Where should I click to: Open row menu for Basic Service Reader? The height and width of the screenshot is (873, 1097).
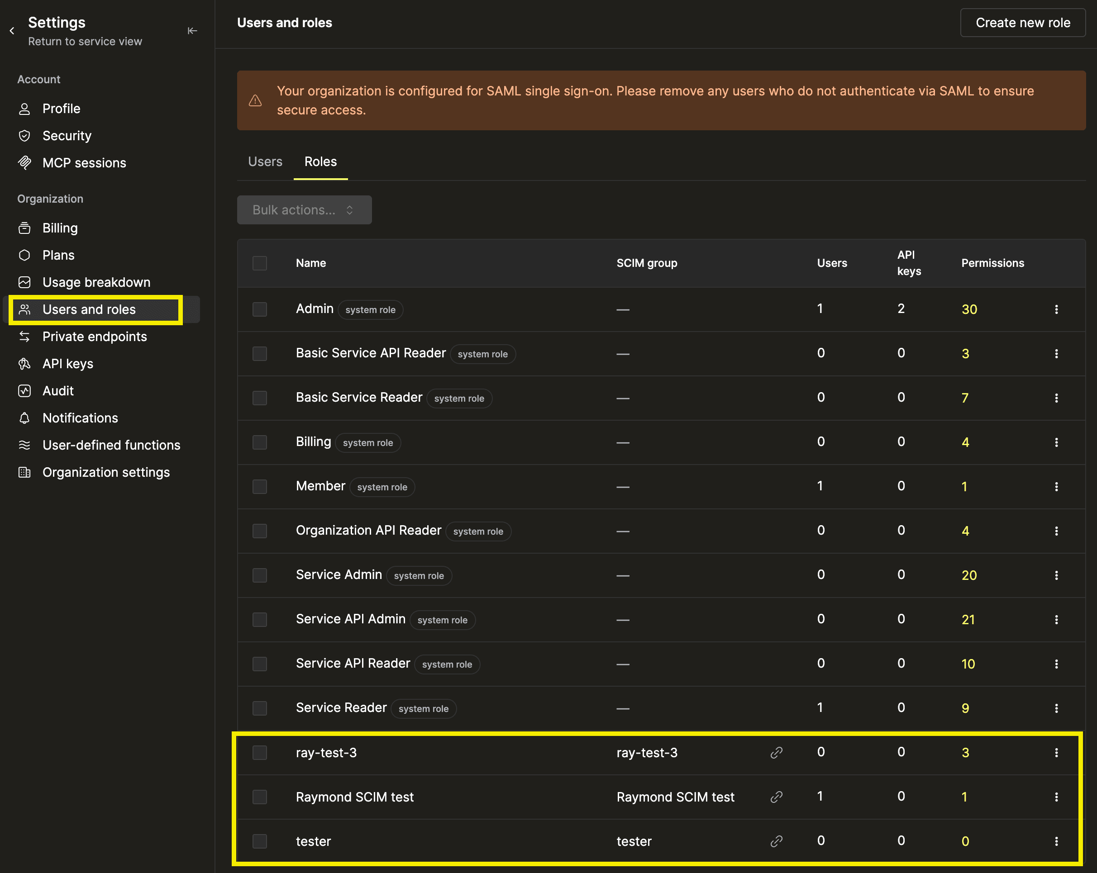1056,398
